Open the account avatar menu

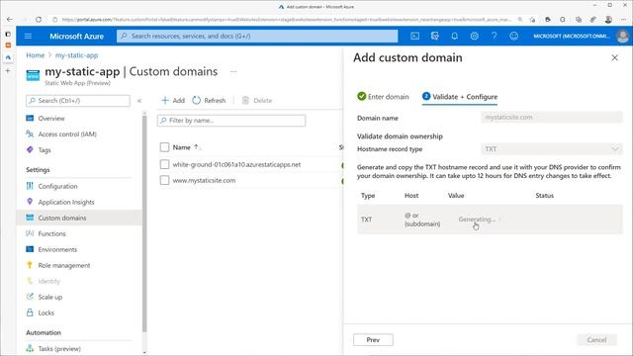[622, 36]
